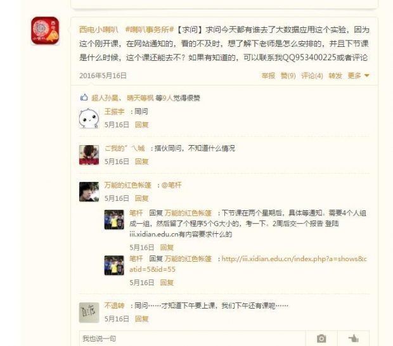Viewport: 393px width, 346px height.
Task: Click 回复 under 王振宇's comment
Action: [142, 125]
